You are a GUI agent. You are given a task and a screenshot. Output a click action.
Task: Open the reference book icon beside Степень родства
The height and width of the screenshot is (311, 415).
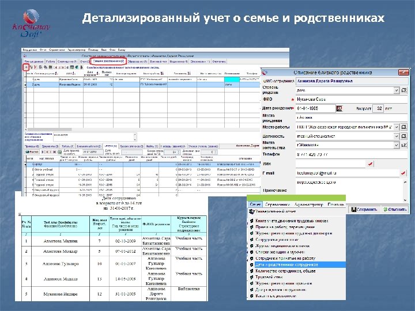coord(404,90)
